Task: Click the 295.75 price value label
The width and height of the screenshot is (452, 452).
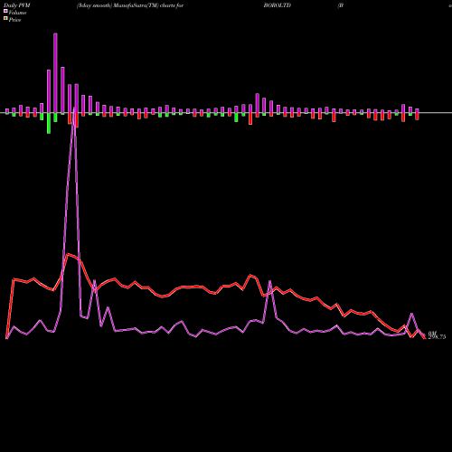Action: click(437, 337)
